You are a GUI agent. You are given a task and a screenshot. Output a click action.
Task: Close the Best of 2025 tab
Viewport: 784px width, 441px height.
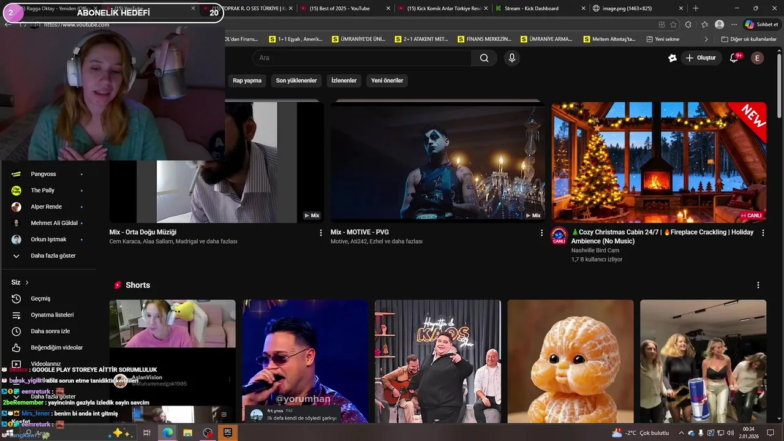[388, 9]
